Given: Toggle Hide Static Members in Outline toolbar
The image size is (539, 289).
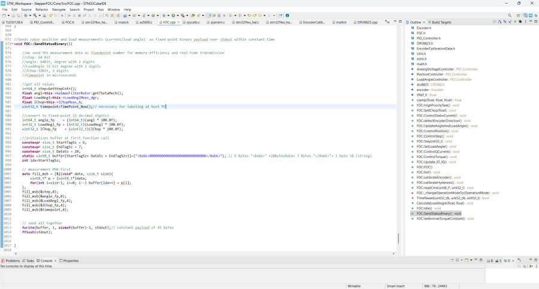Looking at the screenshot, I should [x=509, y=22].
